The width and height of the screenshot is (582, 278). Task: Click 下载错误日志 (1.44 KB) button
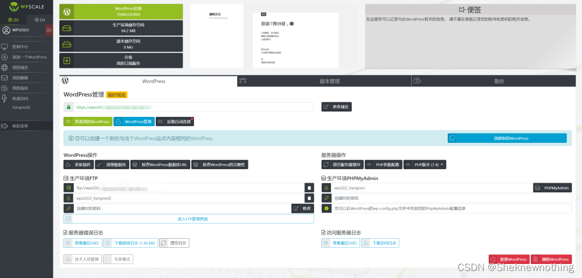coord(130,243)
